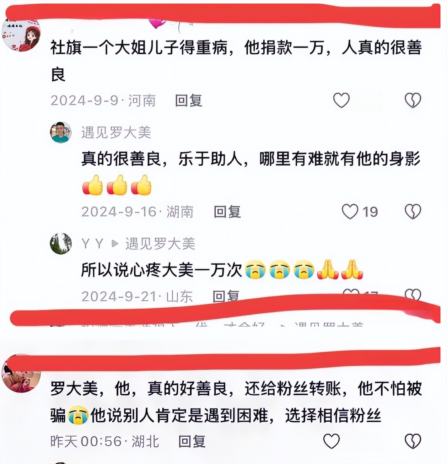Open the top commenter's cartoon girl avatar
The height and width of the screenshot is (464, 447).
point(21,34)
